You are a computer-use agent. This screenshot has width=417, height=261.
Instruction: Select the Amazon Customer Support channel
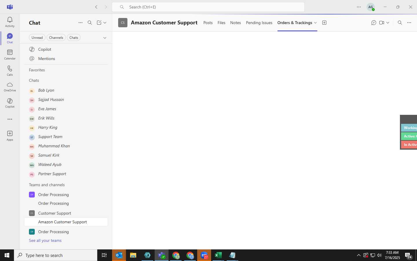[x=66, y=222]
